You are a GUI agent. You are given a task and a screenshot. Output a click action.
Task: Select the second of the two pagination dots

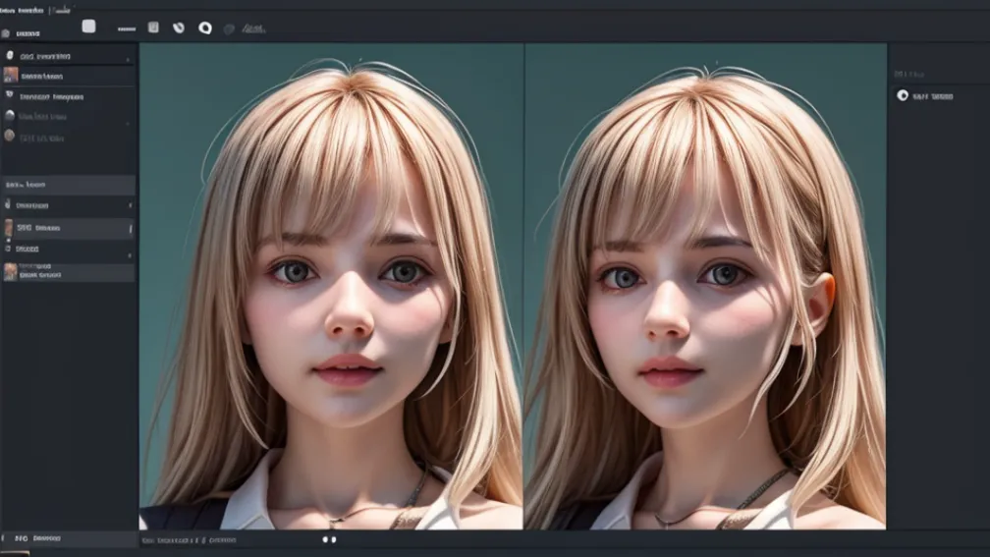point(334,540)
